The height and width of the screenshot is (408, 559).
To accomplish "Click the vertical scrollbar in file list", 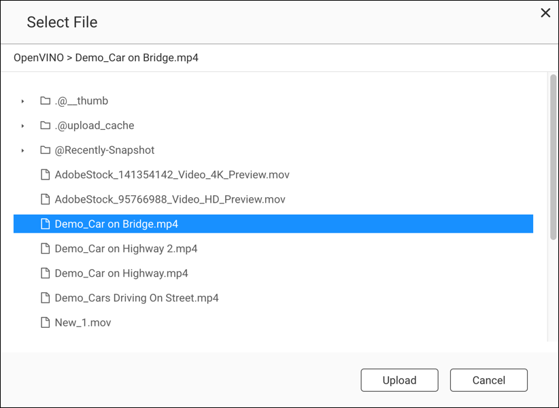I will (553, 156).
